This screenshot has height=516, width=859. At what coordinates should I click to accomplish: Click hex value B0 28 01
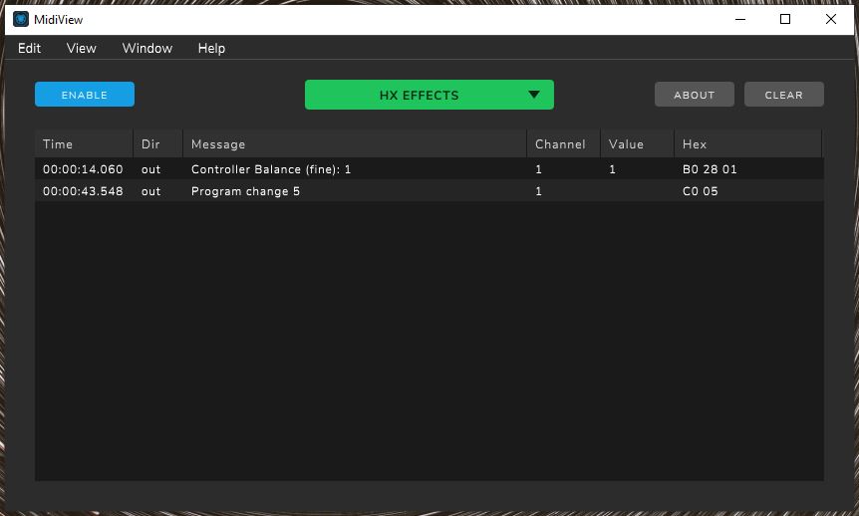(710, 169)
